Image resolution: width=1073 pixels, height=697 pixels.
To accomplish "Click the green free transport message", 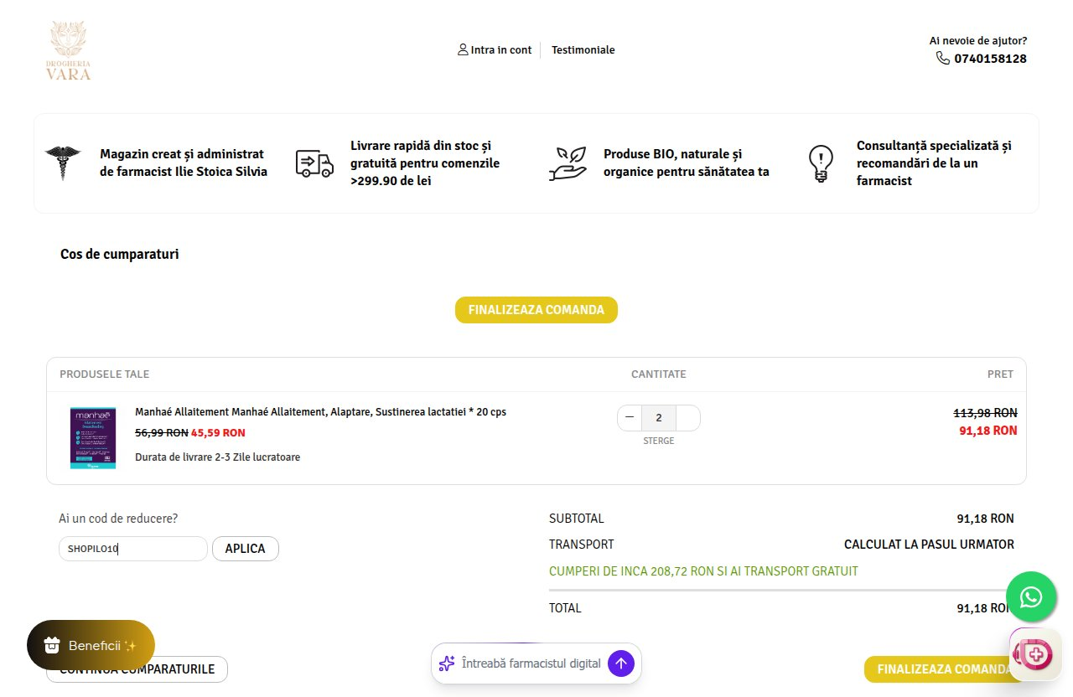I will (703, 571).
